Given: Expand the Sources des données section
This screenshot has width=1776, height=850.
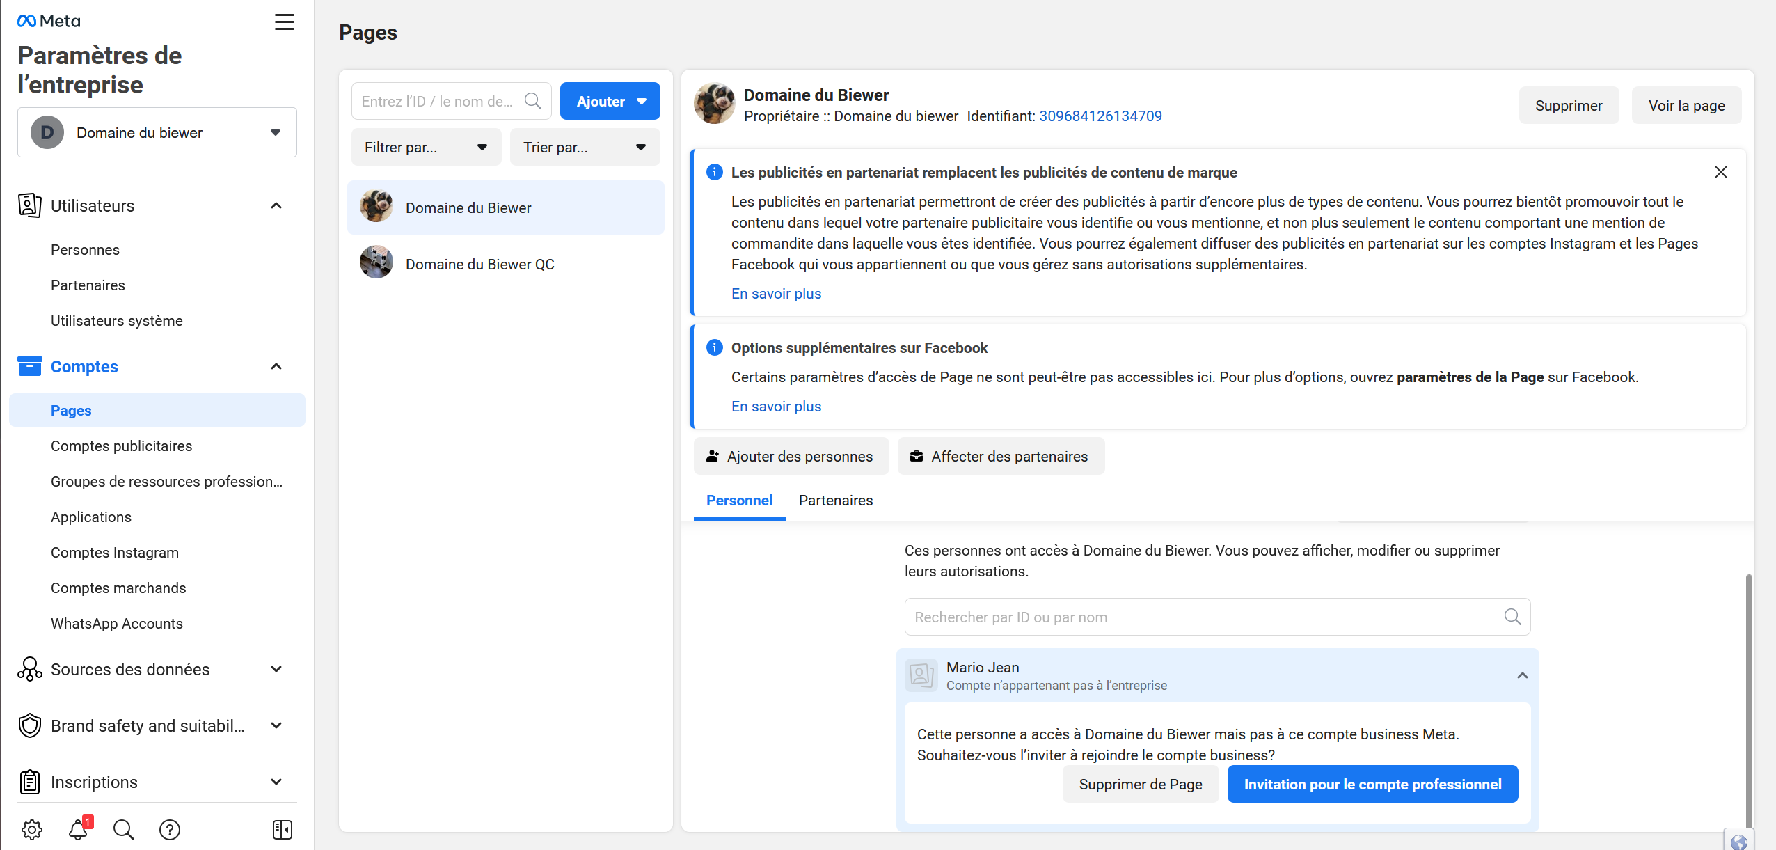Looking at the screenshot, I should click(x=276, y=669).
